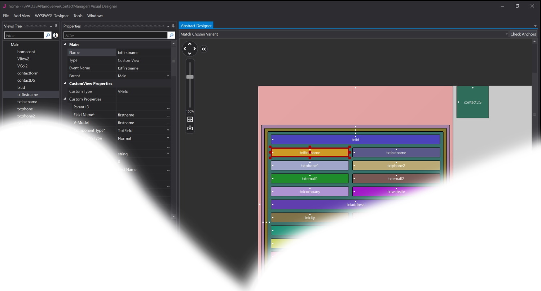541x291 pixels.
Task: Open the Windows menu
Action: click(x=95, y=16)
